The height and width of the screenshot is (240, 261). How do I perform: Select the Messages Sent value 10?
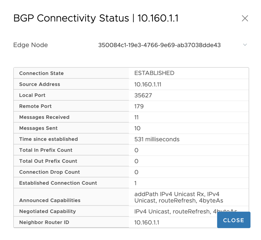(137, 128)
